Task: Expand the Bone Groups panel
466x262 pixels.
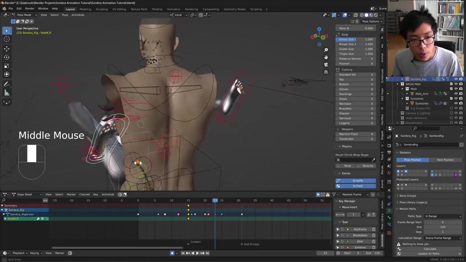Action: [407, 196]
